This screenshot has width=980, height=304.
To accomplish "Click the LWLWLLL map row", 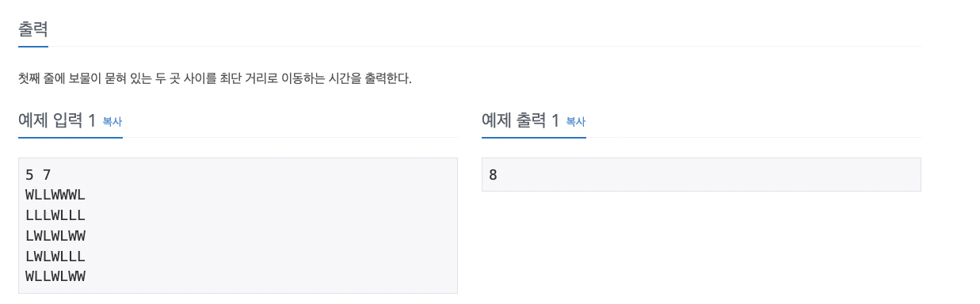I will (55, 256).
